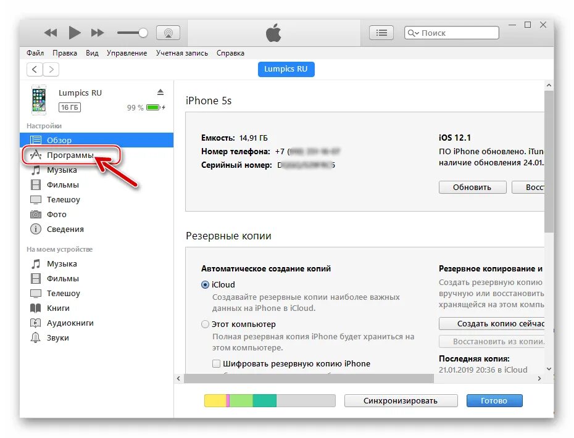574x438 pixels.
Task: Click the Звуки bell icon
Action: [x=36, y=337]
